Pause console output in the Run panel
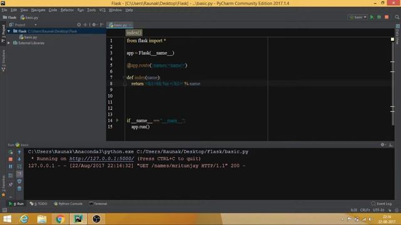The width and height of the screenshot is (401, 225). click(x=11, y=167)
